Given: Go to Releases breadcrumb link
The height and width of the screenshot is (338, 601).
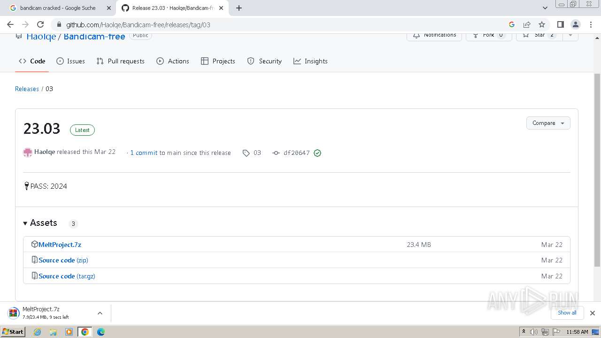Looking at the screenshot, I should click(27, 89).
